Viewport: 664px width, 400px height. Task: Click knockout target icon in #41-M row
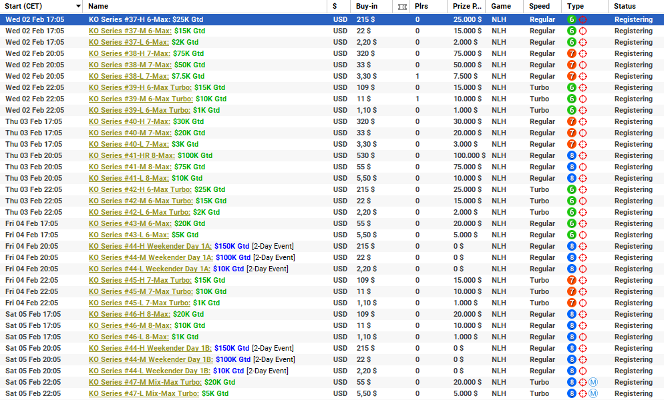tap(583, 167)
